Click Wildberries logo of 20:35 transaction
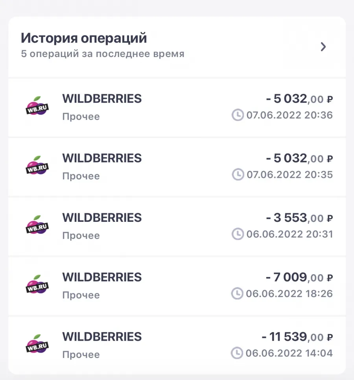The height and width of the screenshot is (380, 354). click(37, 165)
